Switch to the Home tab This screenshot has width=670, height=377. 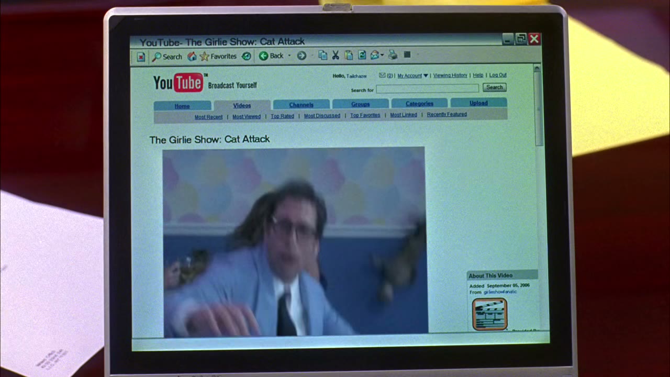click(x=182, y=106)
